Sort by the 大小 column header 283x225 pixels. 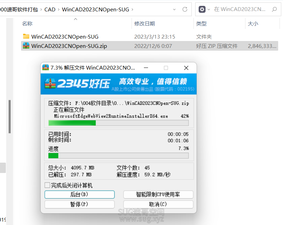click(253, 23)
